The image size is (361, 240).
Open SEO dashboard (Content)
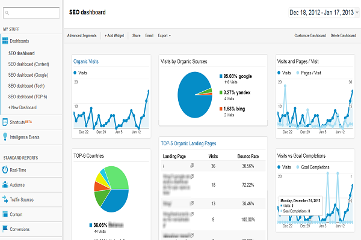coord(28,64)
